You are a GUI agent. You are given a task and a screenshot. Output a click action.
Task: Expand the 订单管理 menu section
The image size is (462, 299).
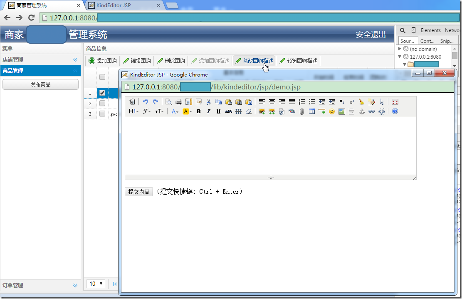[75, 285]
